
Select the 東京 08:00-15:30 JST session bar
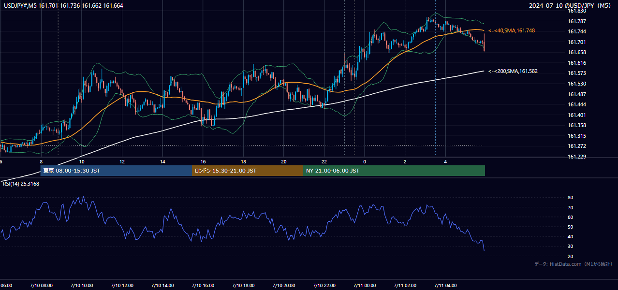pyautogui.click(x=116, y=171)
